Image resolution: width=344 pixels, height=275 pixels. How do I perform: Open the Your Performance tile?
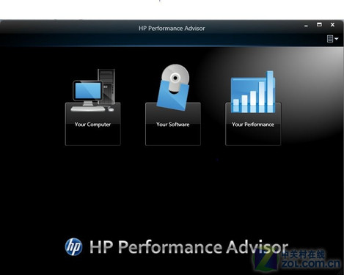coord(253,124)
